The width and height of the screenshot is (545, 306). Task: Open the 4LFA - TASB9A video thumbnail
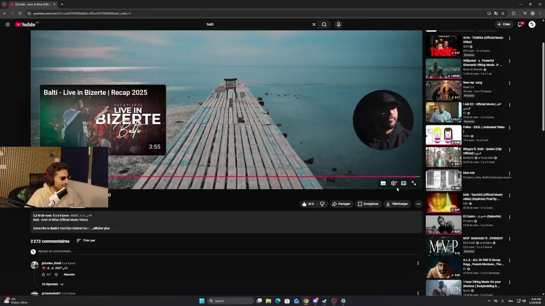443,46
